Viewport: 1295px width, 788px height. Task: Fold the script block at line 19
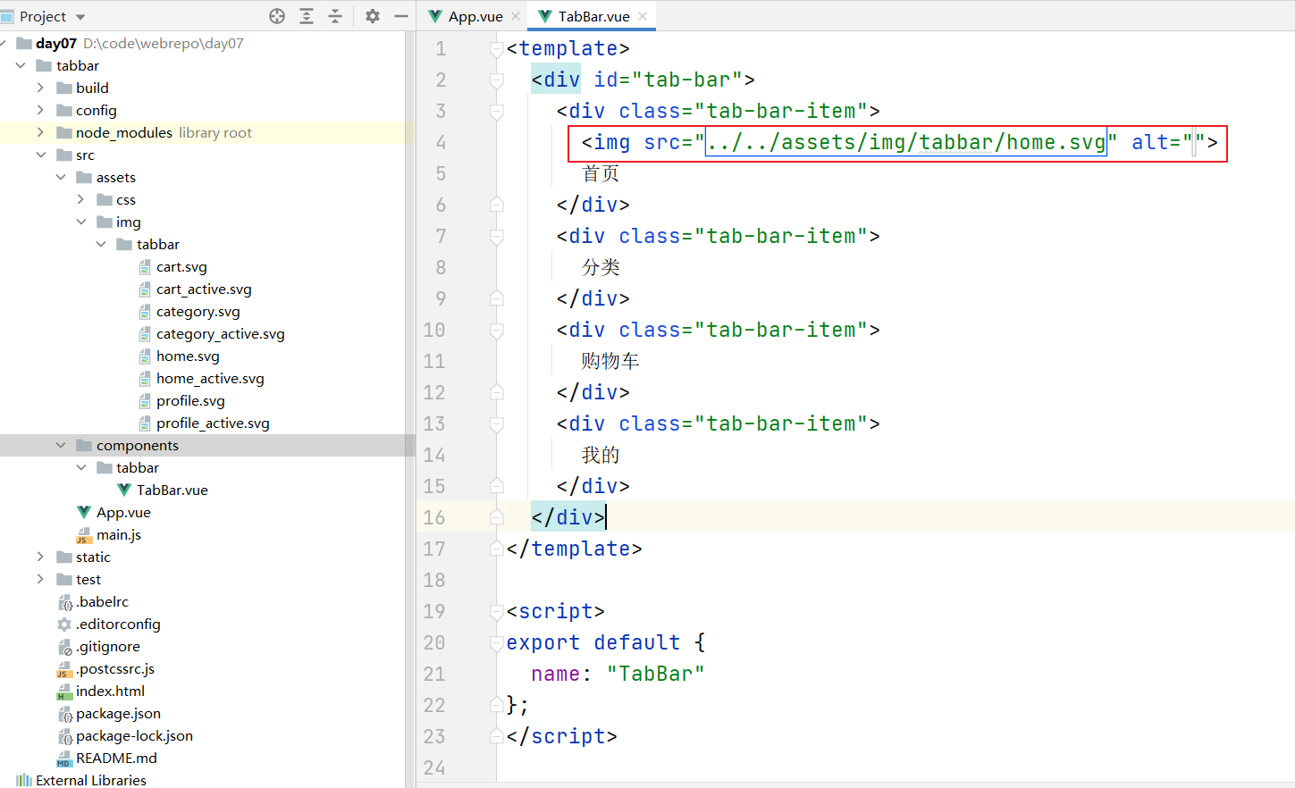click(x=497, y=612)
